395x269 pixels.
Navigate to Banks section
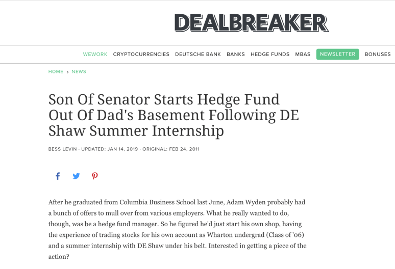click(236, 55)
